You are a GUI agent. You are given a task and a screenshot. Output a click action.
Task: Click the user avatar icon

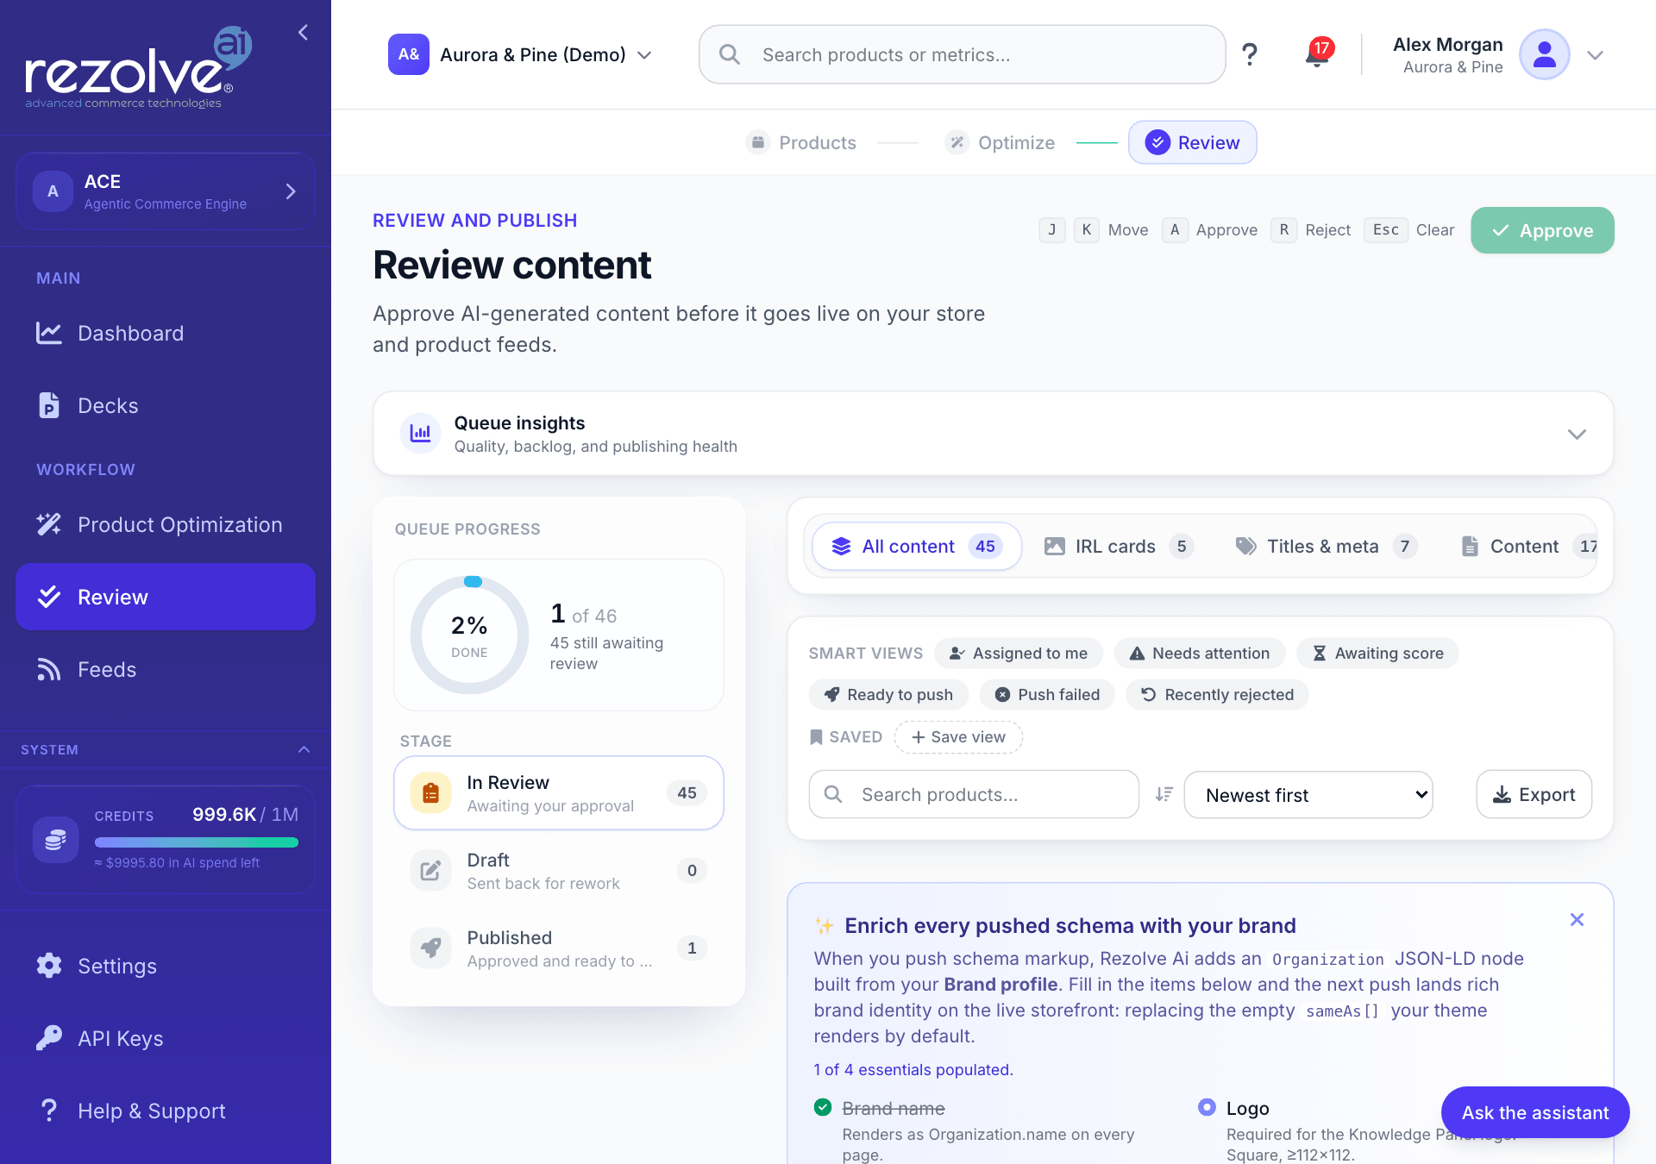(1544, 54)
